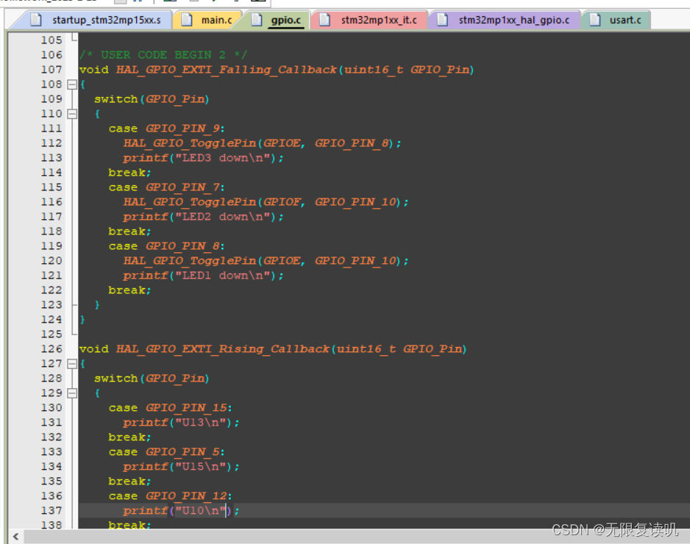Click the "U13\n" printf string
The height and width of the screenshot is (544, 690).
click(x=201, y=423)
